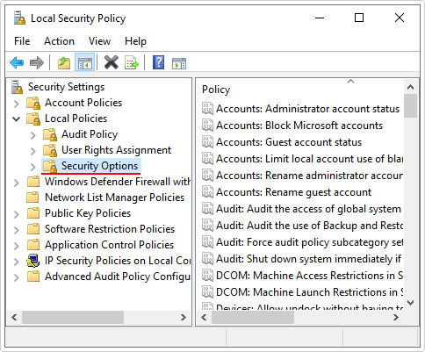Click the Export List toolbar icon
The width and height of the screenshot is (425, 352).
pos(132,62)
